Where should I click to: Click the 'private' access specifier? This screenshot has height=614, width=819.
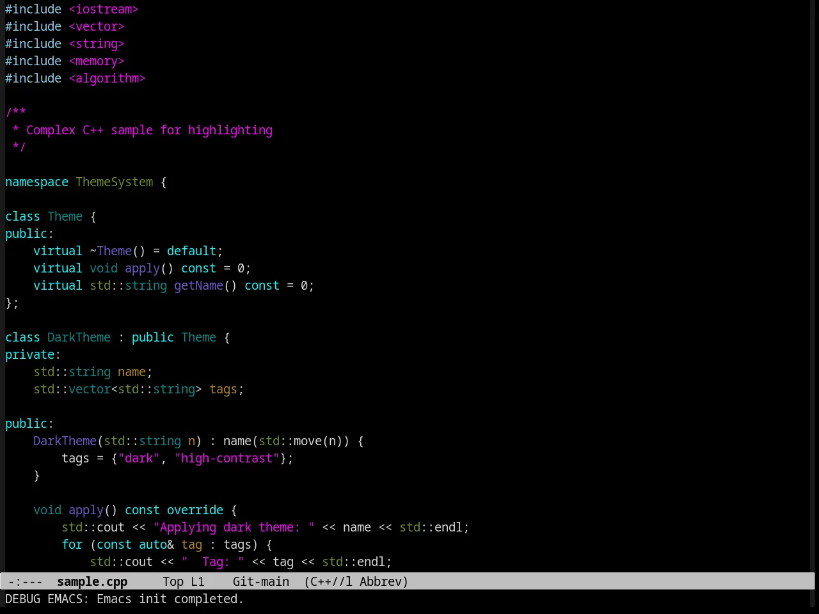[x=29, y=354]
